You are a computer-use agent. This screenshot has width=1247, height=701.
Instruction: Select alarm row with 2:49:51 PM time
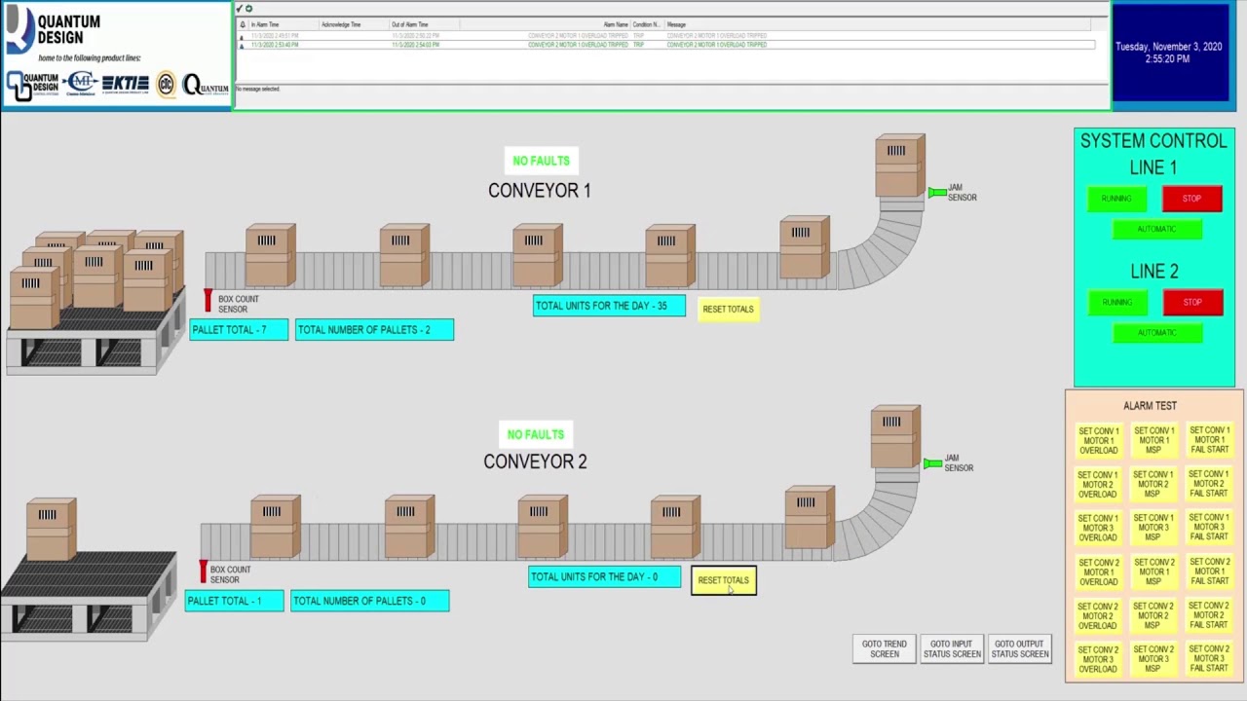(666, 36)
